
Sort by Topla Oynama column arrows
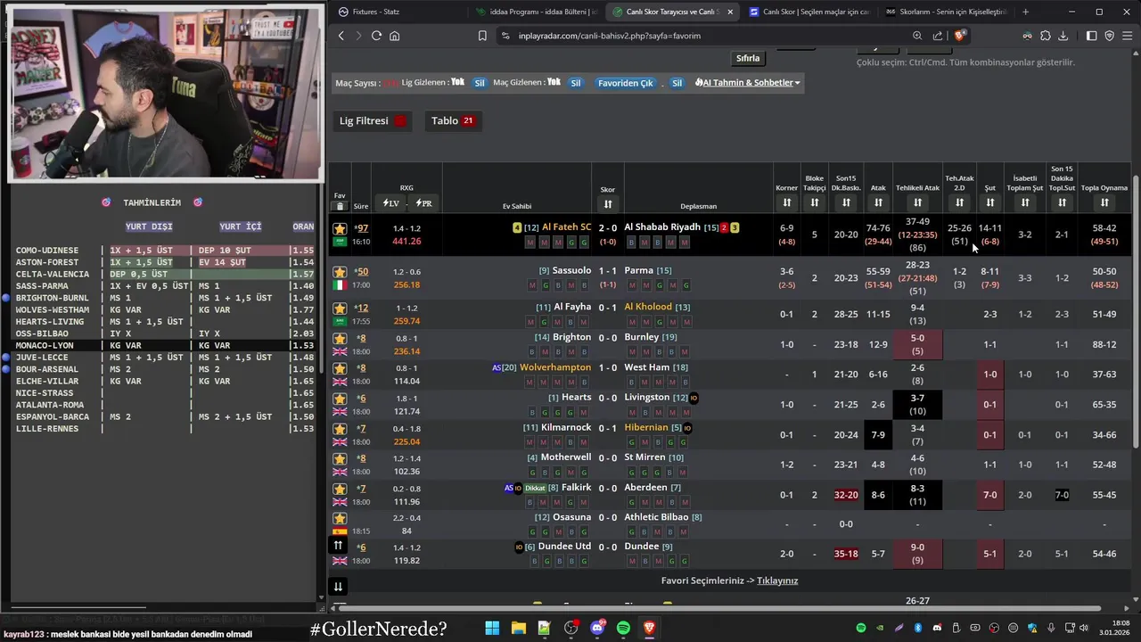(1104, 203)
